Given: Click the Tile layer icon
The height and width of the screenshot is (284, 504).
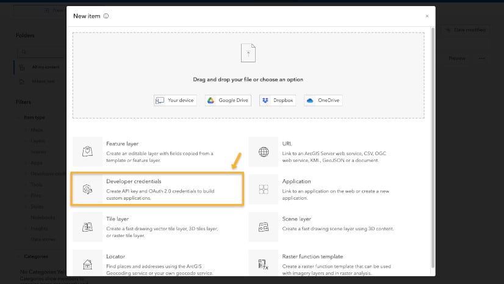Looking at the screenshot, I should tap(87, 227).
